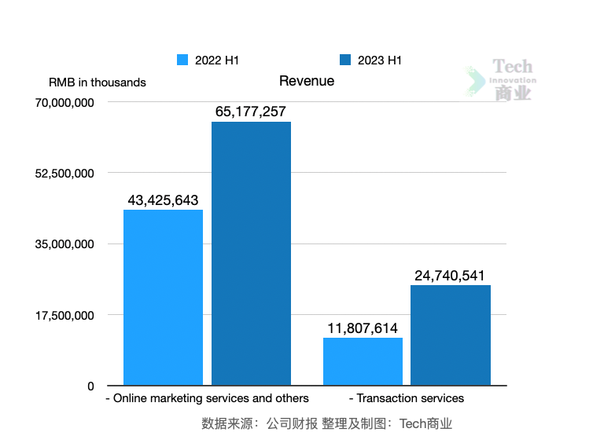Select the 24,740,541 data label

[x=450, y=276]
